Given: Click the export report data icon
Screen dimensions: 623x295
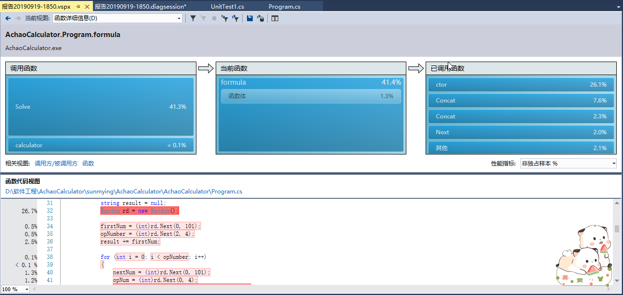Looking at the screenshot, I should pyautogui.click(x=260, y=18).
